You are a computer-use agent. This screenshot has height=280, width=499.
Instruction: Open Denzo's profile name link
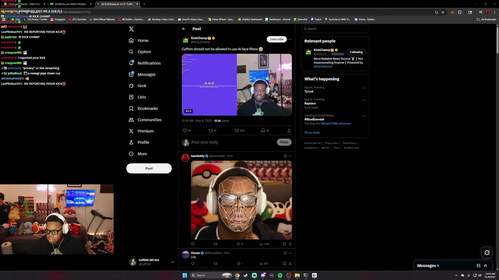195,253
